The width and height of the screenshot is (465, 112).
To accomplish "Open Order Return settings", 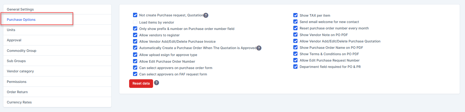I will pos(17,92).
